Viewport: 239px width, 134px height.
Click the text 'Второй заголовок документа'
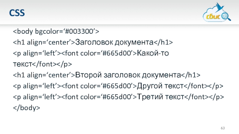[128, 75]
